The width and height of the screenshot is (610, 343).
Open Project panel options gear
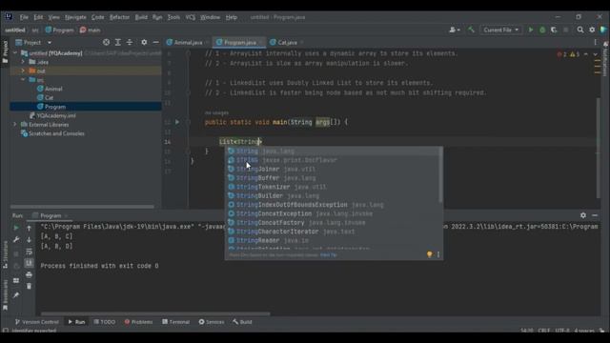[x=144, y=42]
